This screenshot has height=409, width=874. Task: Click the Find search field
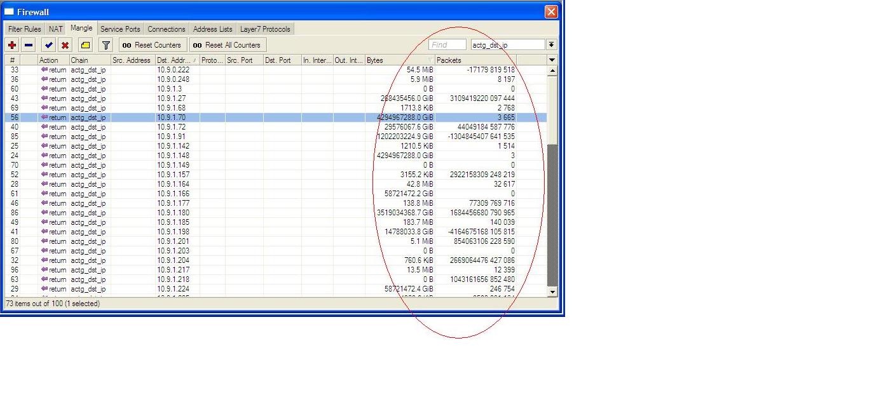pos(447,45)
